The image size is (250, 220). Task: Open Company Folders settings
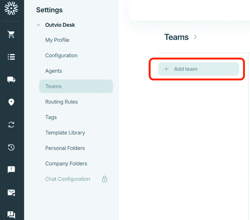[66, 164]
